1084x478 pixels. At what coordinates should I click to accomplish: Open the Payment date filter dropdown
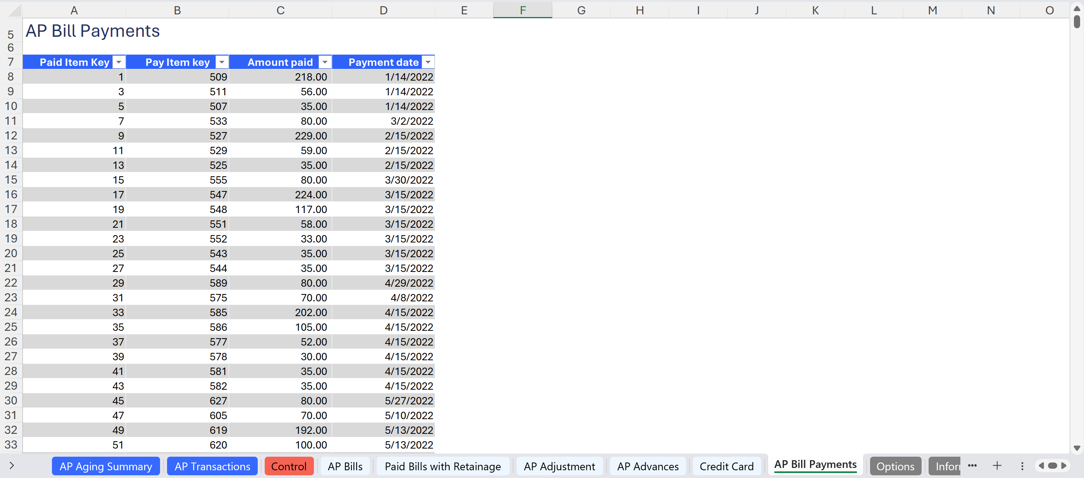pyautogui.click(x=428, y=62)
